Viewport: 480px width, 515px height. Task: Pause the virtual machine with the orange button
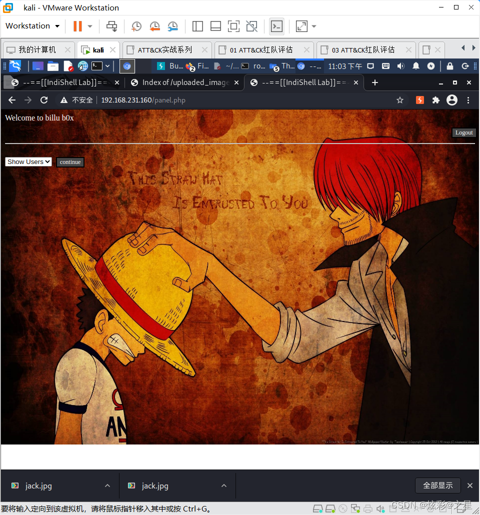tap(77, 26)
